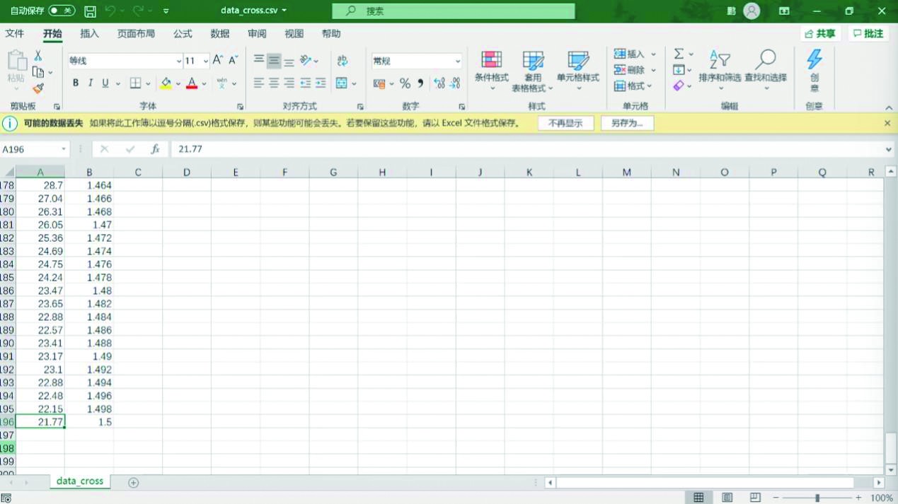Switch to the 数据 ribbon tab
This screenshot has width=898, height=504.
coord(220,34)
